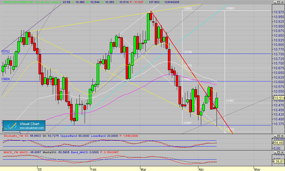Click the 'Fin de día 1 días' label
Image resolution: width=285 pixels, height=171 pixels.
[47, 2]
